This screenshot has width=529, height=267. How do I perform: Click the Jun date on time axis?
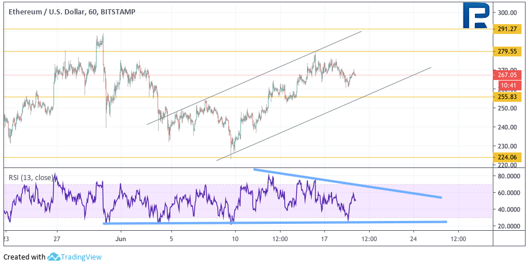click(120, 238)
